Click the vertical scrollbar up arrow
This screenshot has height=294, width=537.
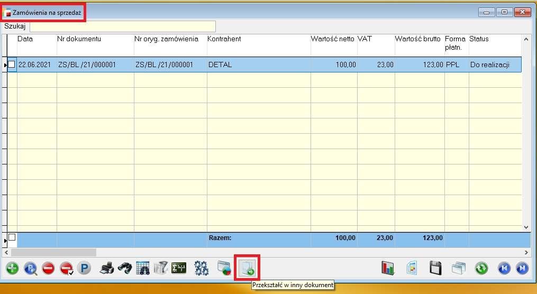click(526, 39)
